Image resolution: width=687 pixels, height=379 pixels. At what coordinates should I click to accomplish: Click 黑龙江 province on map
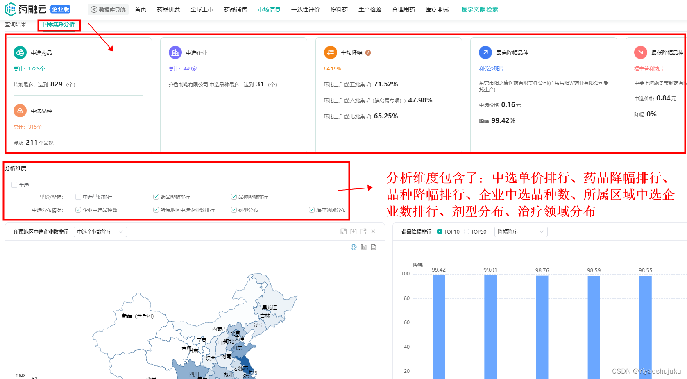[x=269, y=307]
